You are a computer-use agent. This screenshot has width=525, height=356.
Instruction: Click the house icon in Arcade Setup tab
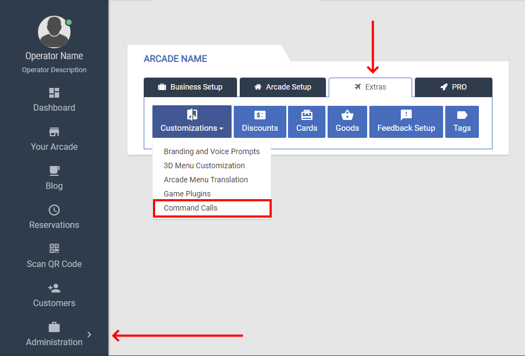(x=258, y=87)
